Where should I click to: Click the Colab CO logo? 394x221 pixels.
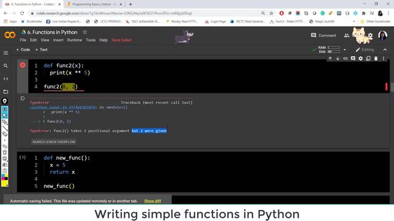pos(10,35)
